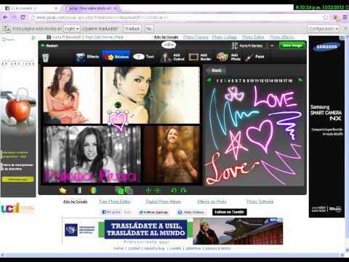Select the top-right collage photo
This screenshot has width=349, height=262.
[x=151, y=95]
